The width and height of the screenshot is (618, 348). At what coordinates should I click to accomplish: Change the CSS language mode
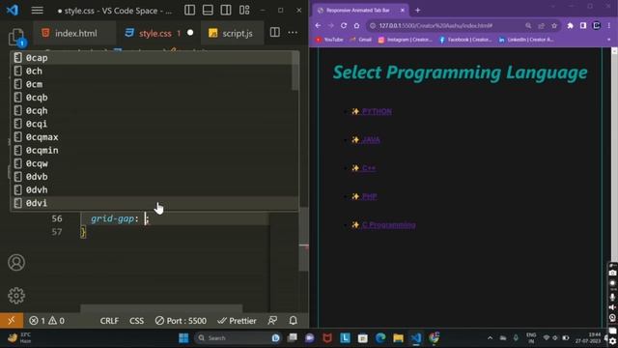pyautogui.click(x=136, y=321)
